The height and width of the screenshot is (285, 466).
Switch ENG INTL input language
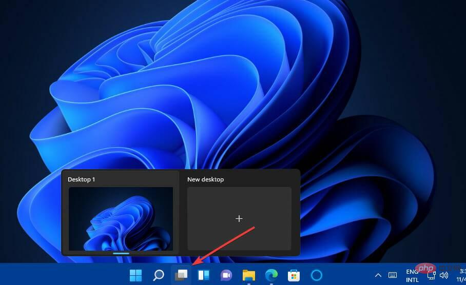[412, 275]
